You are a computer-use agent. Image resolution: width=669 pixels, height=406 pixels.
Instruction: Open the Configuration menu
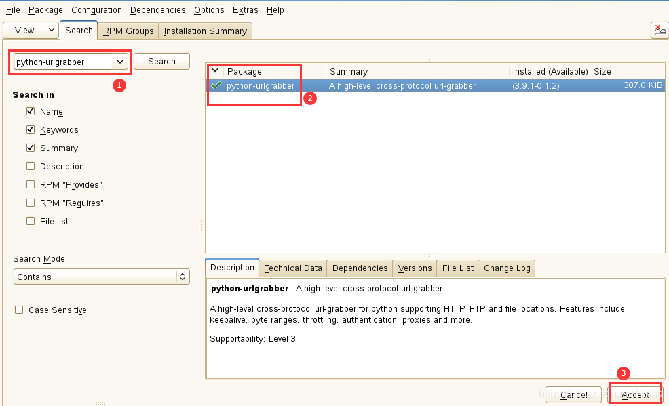[x=96, y=9]
